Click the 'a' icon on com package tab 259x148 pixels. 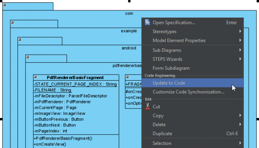5,5
